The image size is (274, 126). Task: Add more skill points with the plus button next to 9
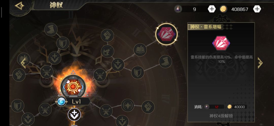click(212, 9)
